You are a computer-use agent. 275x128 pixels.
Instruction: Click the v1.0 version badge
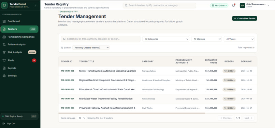tap(33, 116)
